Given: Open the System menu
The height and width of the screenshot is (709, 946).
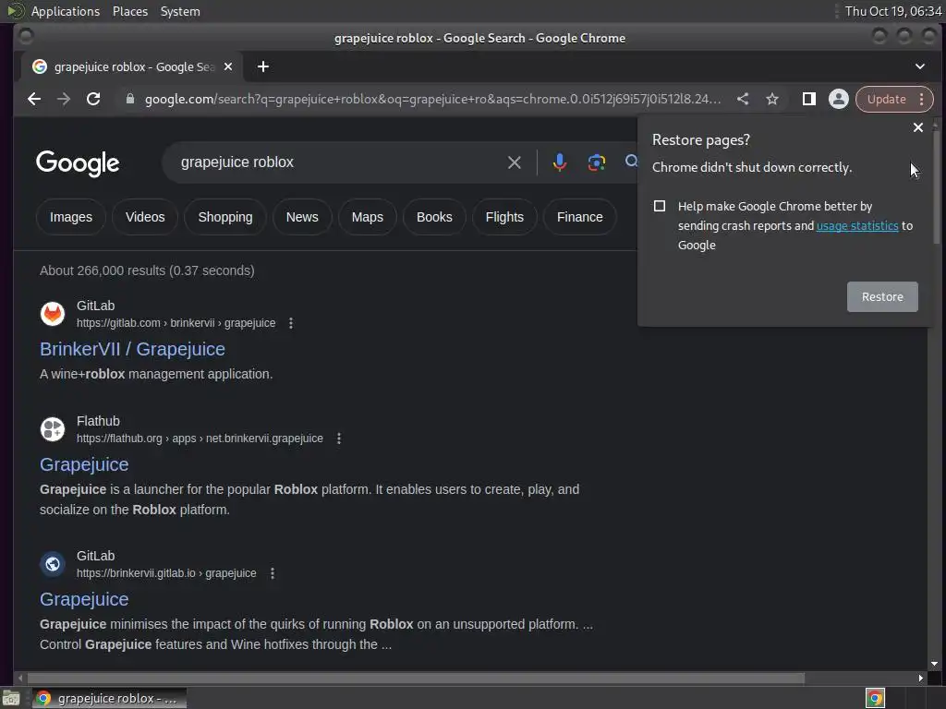Looking at the screenshot, I should click(180, 11).
